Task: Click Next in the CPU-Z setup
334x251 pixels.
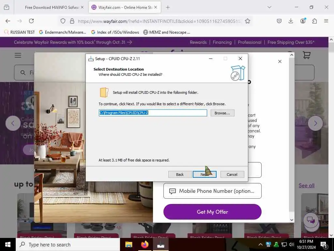Action: tap(205, 175)
